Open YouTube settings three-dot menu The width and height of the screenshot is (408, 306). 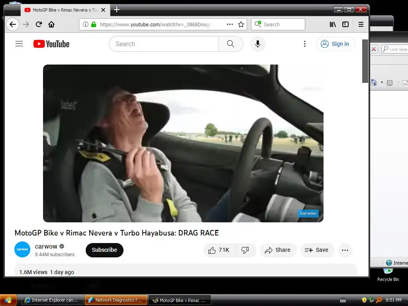click(x=305, y=44)
